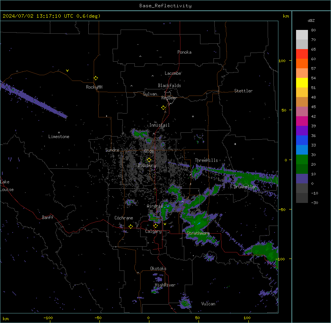Select the blue 33-36 dBZ legend swatch
The height and width of the screenshot is (323, 331).
pos(302,140)
